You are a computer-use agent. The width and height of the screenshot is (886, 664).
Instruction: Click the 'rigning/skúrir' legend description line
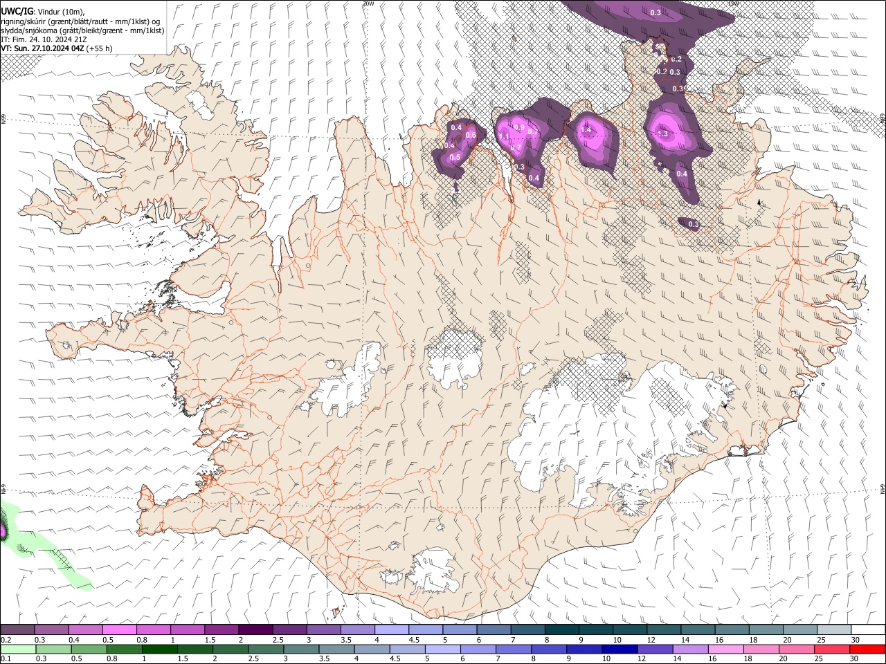pos(82,21)
